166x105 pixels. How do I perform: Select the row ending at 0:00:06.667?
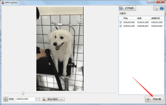[x=141, y=26]
